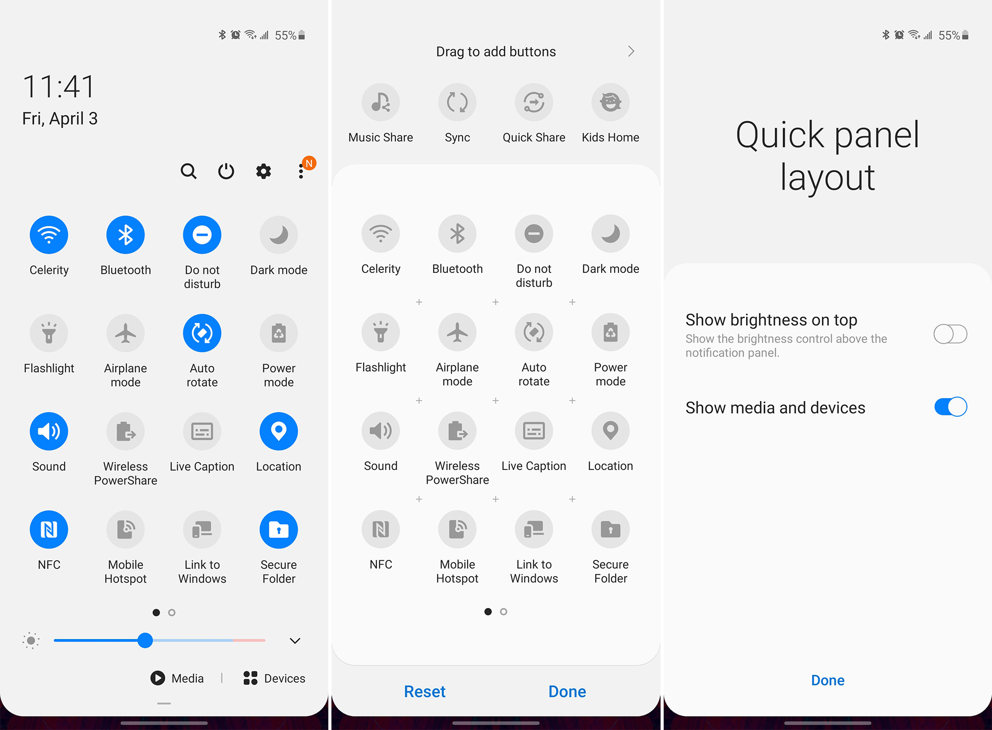Viewport: 992px width, 730px height.
Task: Select Flashlight tile in edit panel
Action: pyautogui.click(x=381, y=332)
